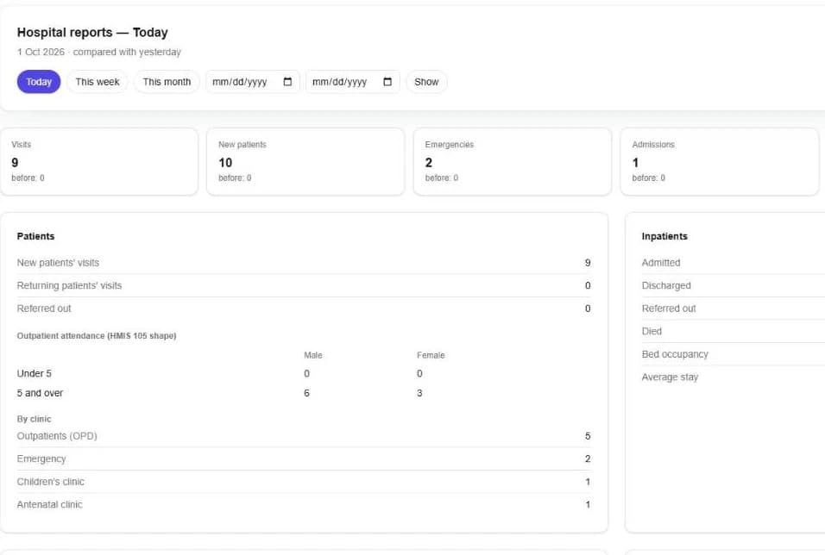
Task: Click 'Outpatient attendance (HMIS 105 shape)' subheading
Action: 97,336
